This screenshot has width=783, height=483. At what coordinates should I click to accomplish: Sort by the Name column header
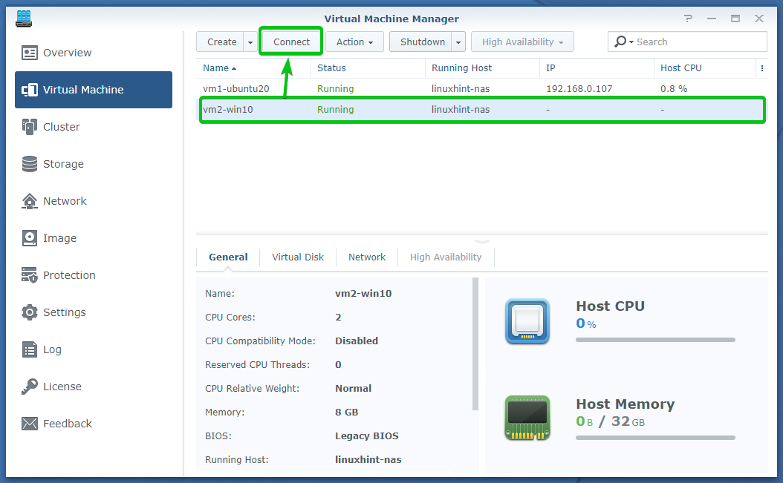216,68
